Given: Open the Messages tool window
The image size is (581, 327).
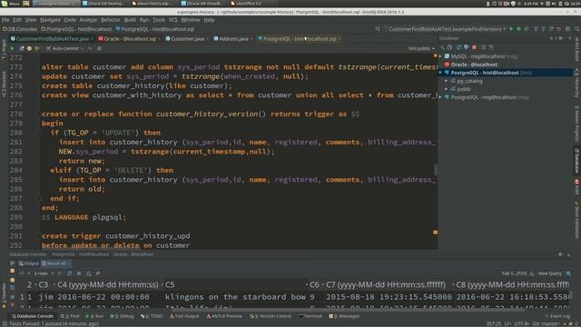Looking at the screenshot, I should point(344,316).
